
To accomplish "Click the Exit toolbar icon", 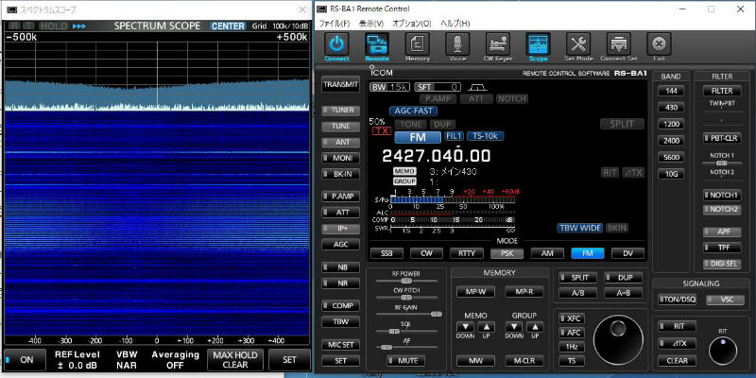I will pyautogui.click(x=659, y=44).
